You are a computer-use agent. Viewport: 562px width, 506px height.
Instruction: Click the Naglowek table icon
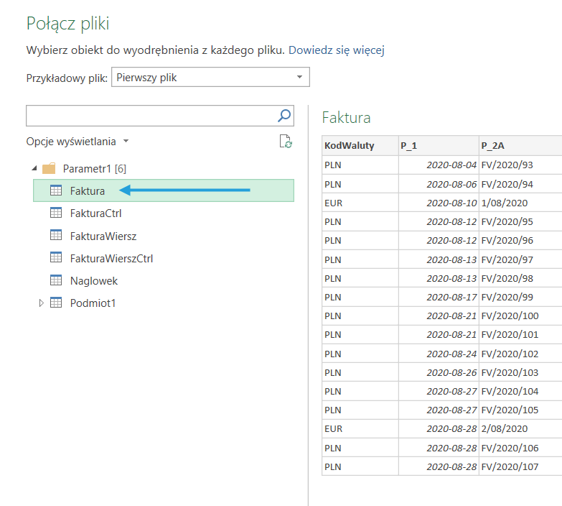click(x=56, y=280)
